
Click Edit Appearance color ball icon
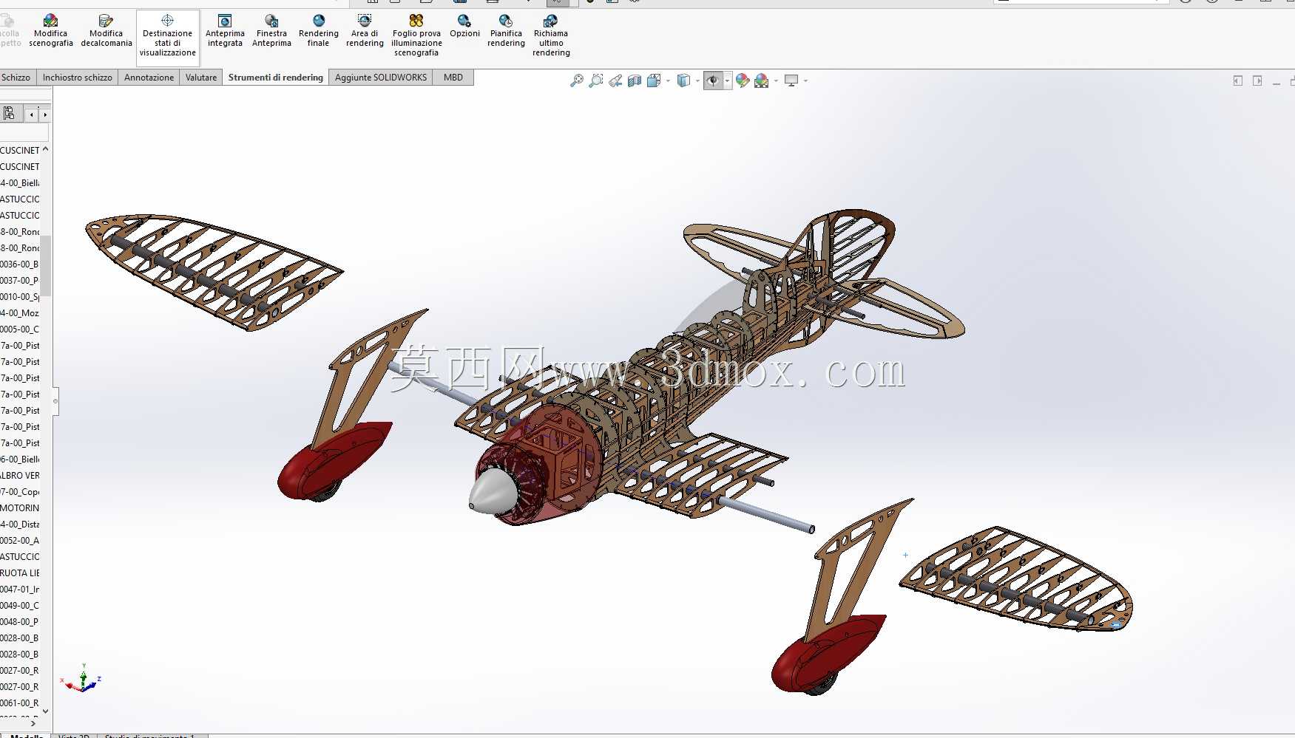tap(743, 81)
